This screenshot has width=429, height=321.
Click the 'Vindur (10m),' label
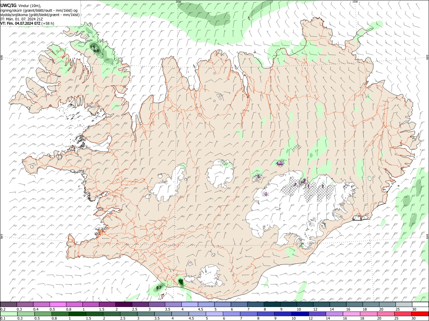[x=29, y=6]
